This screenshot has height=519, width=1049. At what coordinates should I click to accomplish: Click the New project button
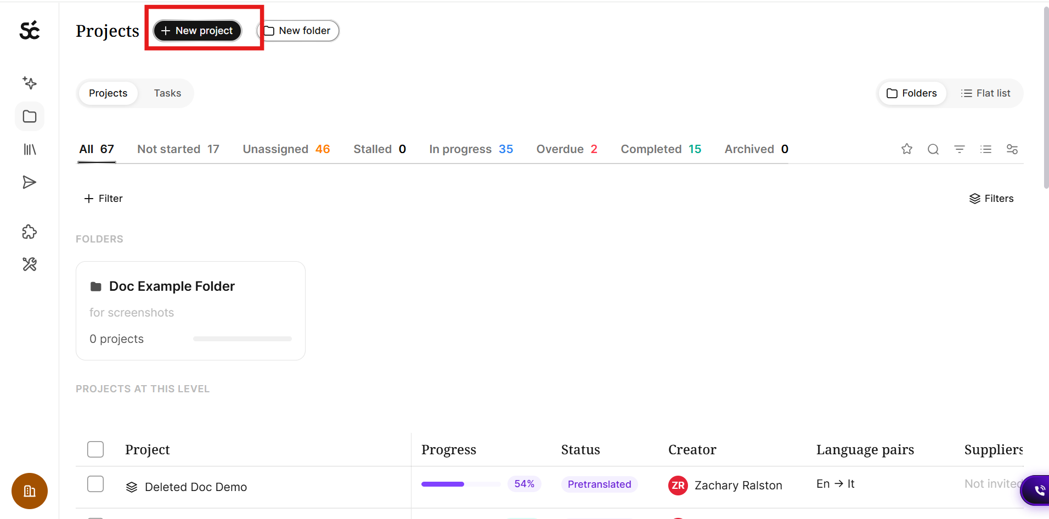point(198,31)
